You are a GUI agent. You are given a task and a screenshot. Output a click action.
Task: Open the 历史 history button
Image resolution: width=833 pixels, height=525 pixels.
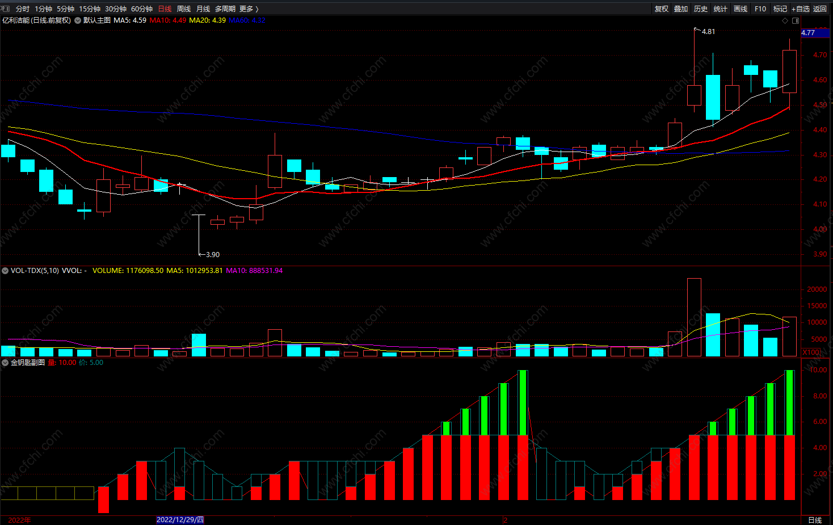coord(701,9)
